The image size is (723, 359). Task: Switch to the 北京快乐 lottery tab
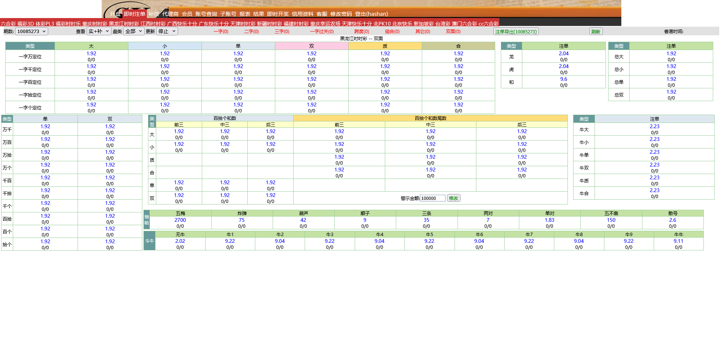tap(402, 24)
